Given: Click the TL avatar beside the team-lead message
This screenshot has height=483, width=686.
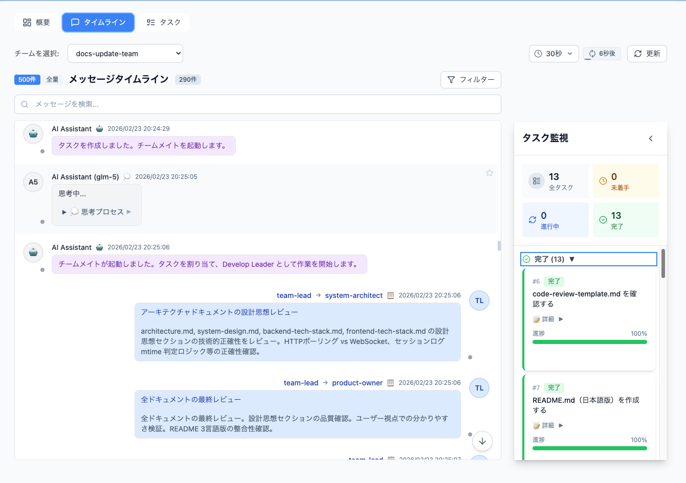Looking at the screenshot, I should pos(479,301).
